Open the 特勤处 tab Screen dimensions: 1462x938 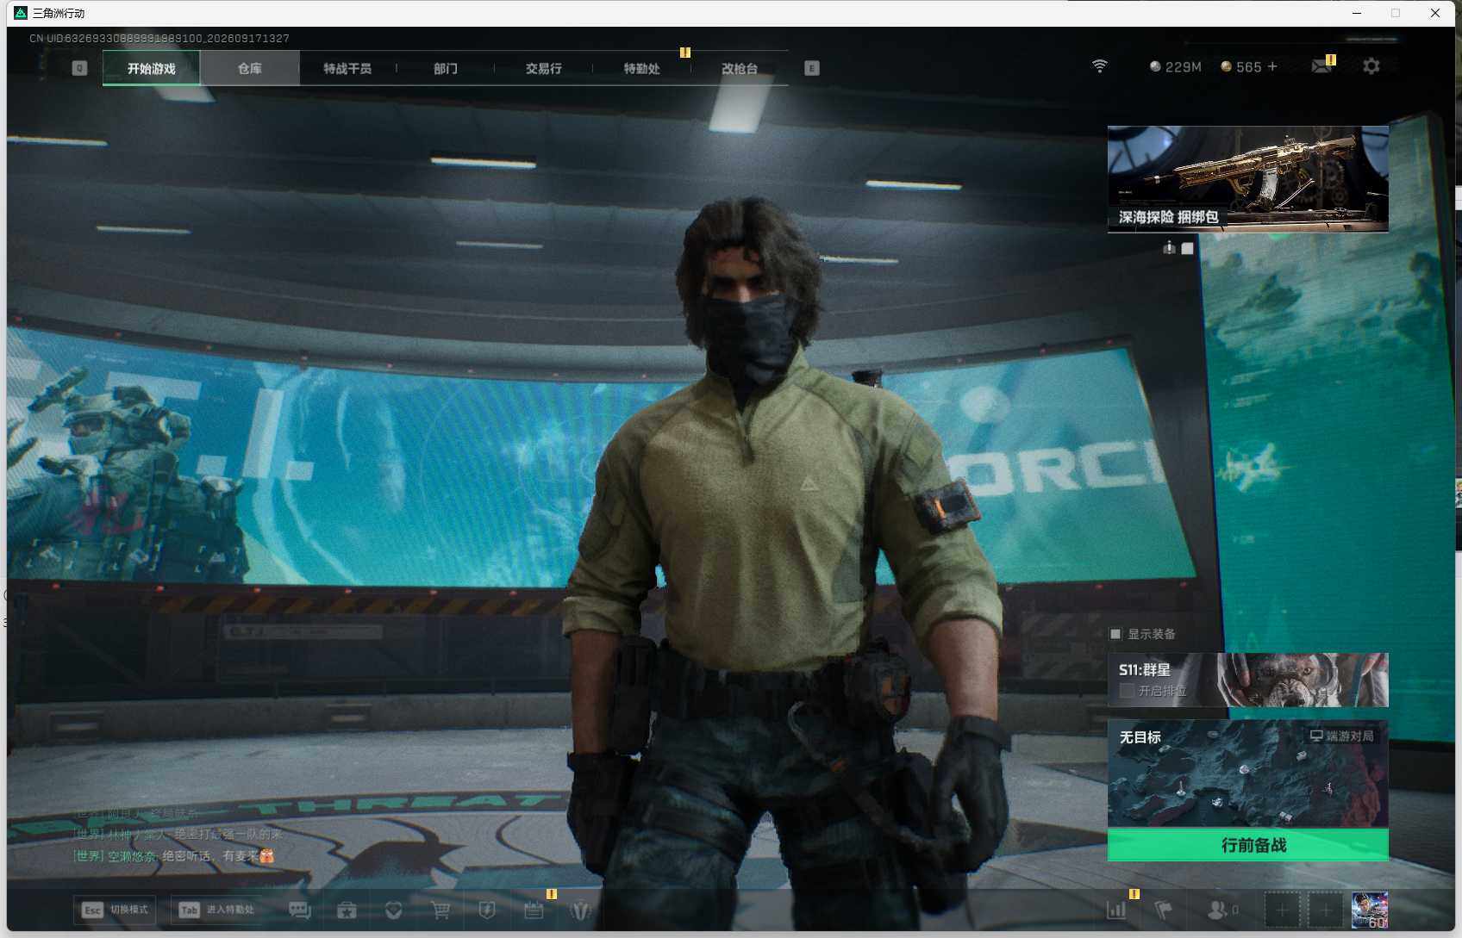click(x=641, y=68)
